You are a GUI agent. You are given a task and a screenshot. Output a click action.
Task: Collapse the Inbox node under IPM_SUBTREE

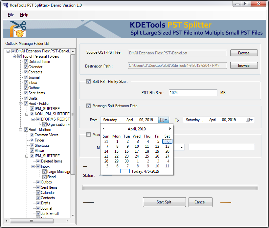coord(33,166)
